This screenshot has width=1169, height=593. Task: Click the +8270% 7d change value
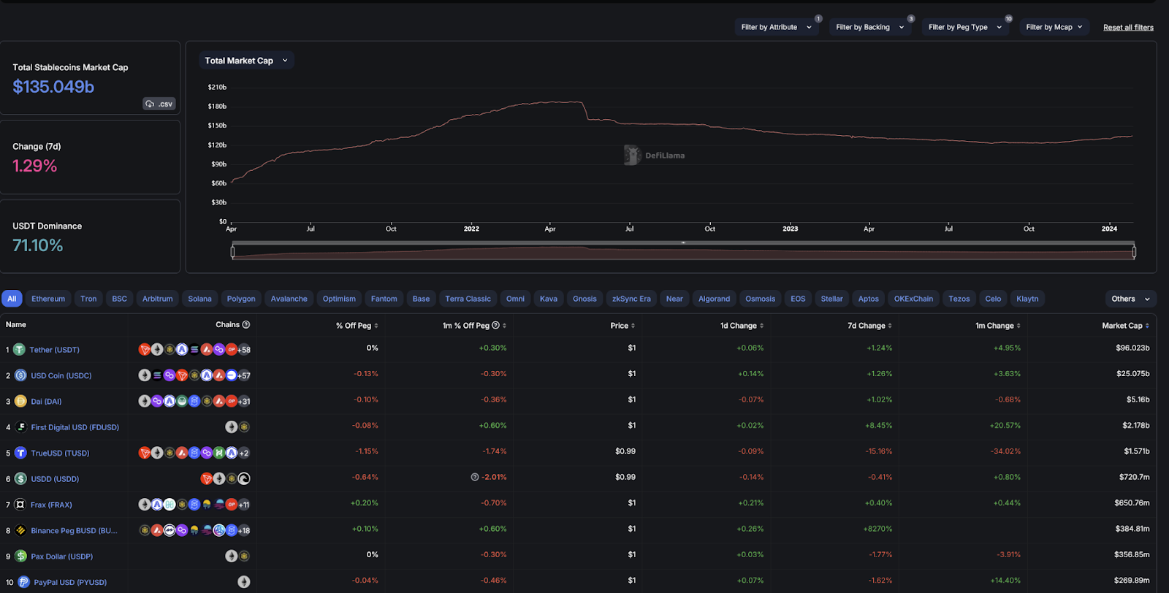[x=877, y=529]
